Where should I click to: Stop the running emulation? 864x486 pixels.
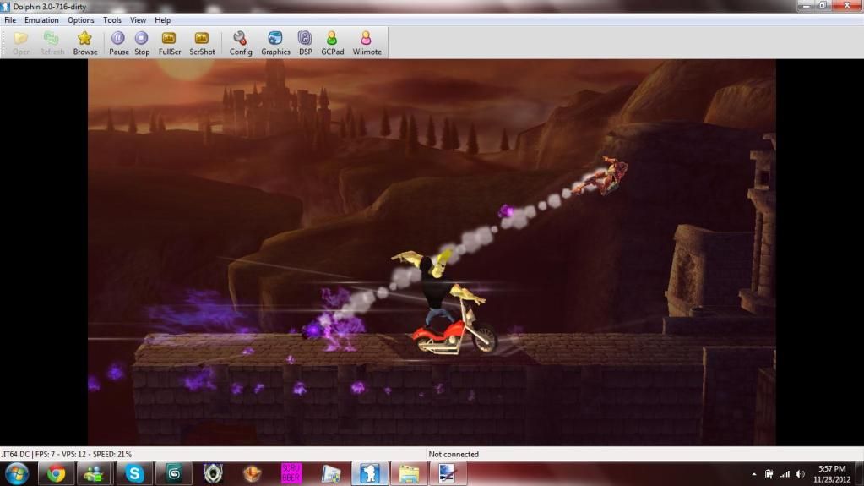tap(142, 43)
